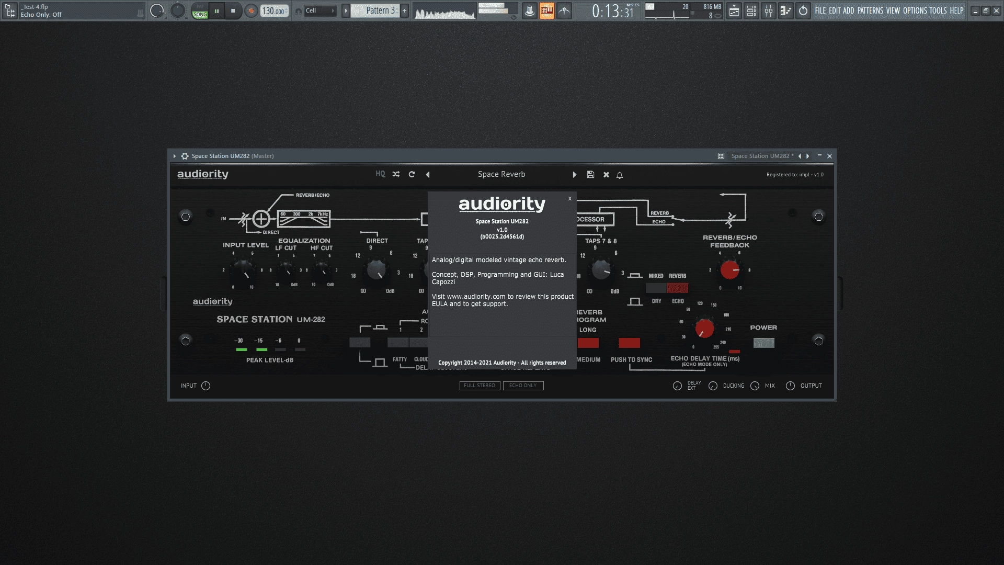The height and width of the screenshot is (565, 1004).
Task: Click the tempo field showing 130.000
Action: click(x=274, y=10)
